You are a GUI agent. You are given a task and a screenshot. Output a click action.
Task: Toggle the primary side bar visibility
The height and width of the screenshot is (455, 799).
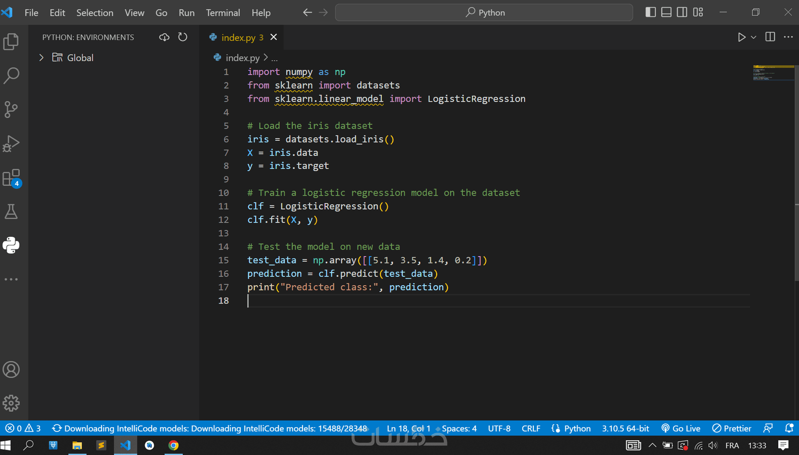[x=650, y=12]
